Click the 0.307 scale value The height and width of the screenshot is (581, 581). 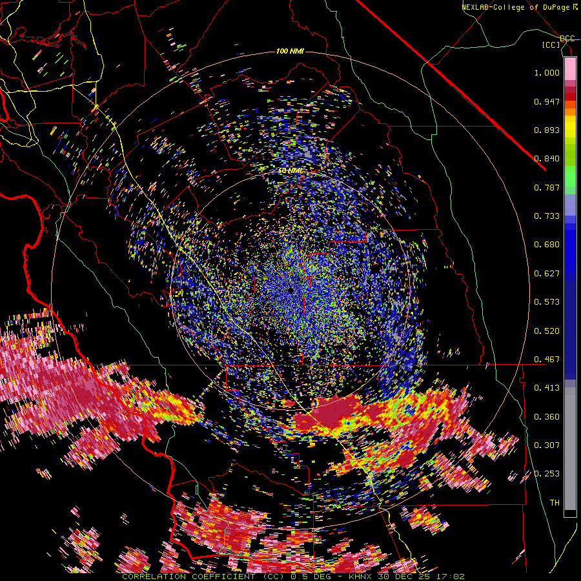click(547, 445)
